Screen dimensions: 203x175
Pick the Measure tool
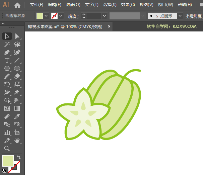(7, 116)
